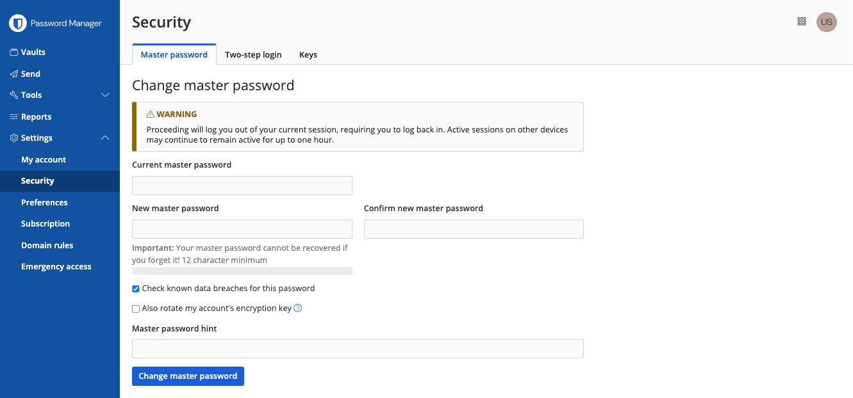Click the password strength meter bar
Viewport: 853px width, 398px height.
pos(242,270)
